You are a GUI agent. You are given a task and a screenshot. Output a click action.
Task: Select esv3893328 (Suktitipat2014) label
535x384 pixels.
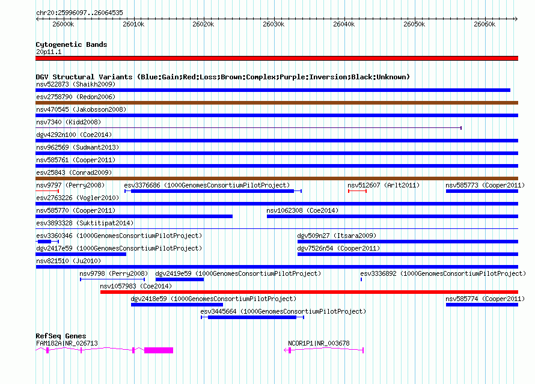pos(85,223)
